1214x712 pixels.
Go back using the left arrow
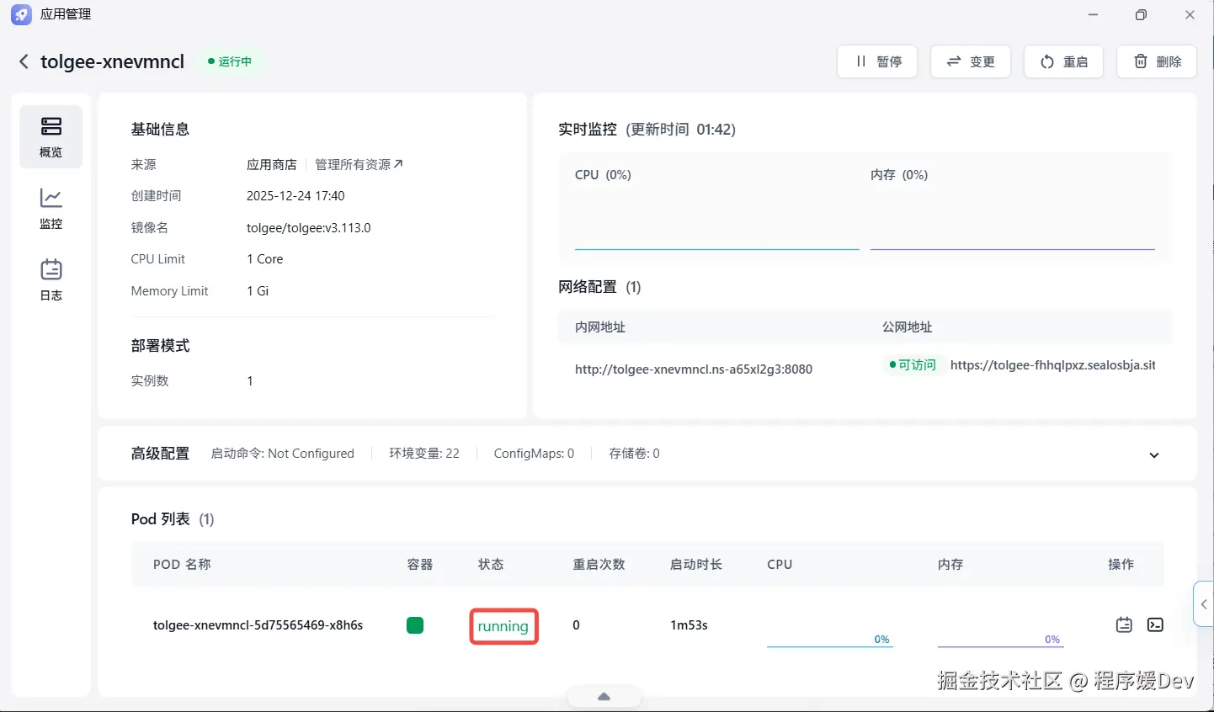[24, 61]
